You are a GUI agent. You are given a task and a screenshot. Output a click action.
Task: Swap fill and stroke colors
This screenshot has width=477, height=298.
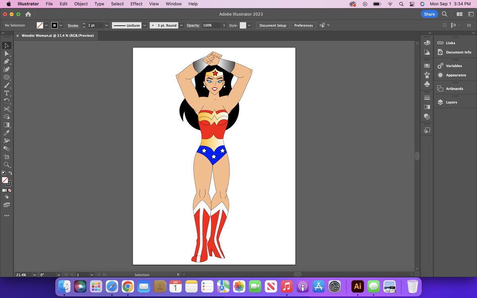tap(10, 173)
